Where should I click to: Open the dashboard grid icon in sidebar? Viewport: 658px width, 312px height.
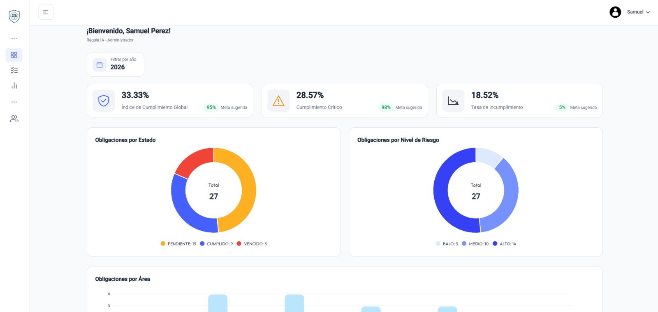14,55
